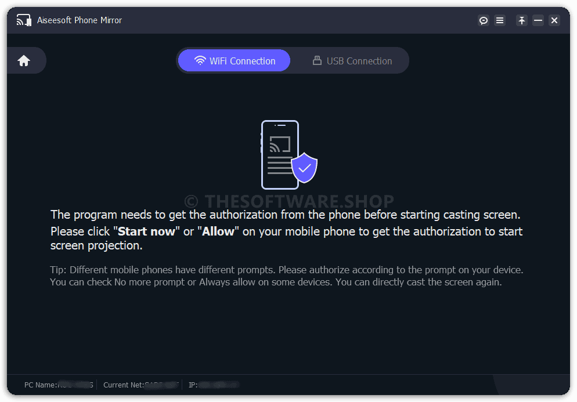Select the WiFi Connection tab
Image resolution: width=577 pixels, height=402 pixels.
[235, 61]
